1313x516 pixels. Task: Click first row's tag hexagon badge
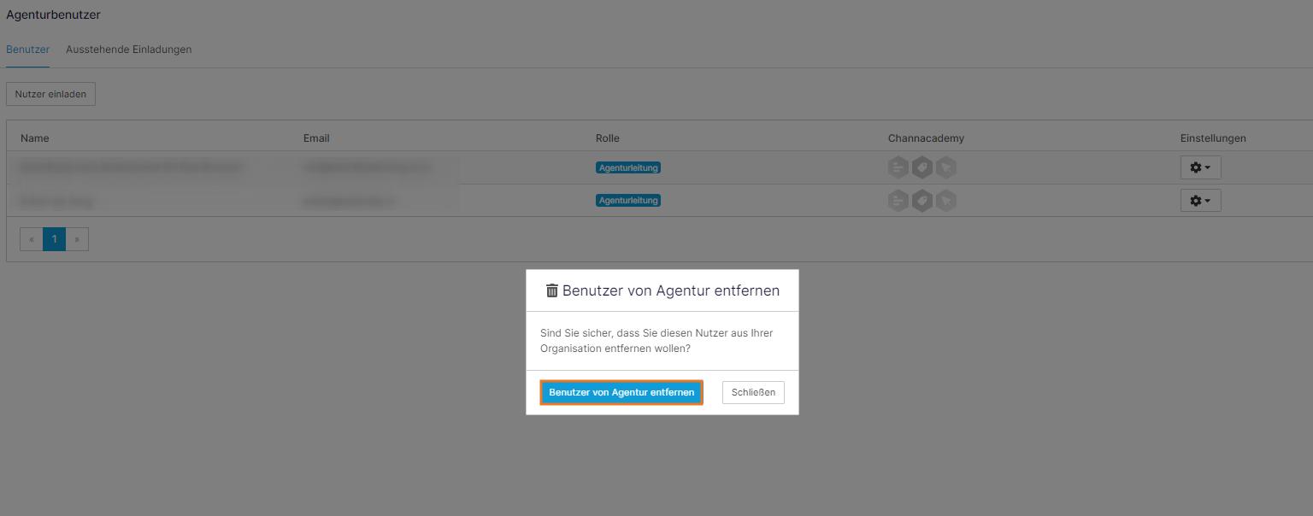921,167
